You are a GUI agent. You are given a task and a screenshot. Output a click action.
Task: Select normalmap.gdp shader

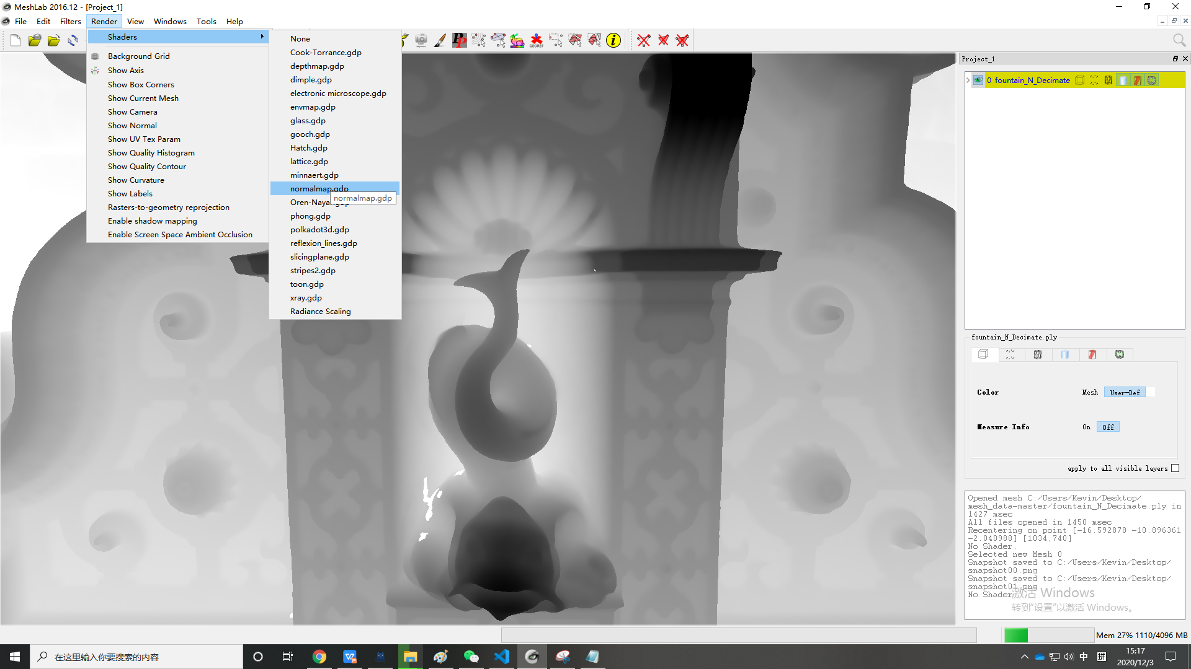[x=335, y=188]
